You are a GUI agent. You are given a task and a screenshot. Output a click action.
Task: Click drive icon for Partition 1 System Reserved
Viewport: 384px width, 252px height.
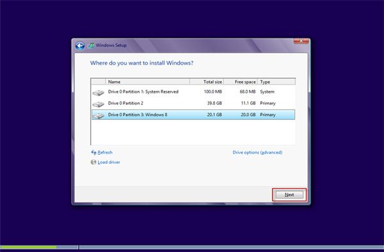coord(99,93)
